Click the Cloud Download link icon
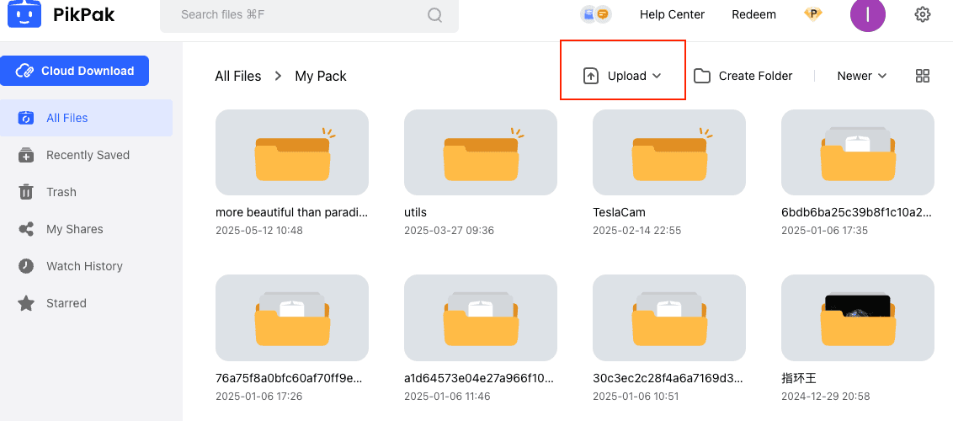 [25, 71]
